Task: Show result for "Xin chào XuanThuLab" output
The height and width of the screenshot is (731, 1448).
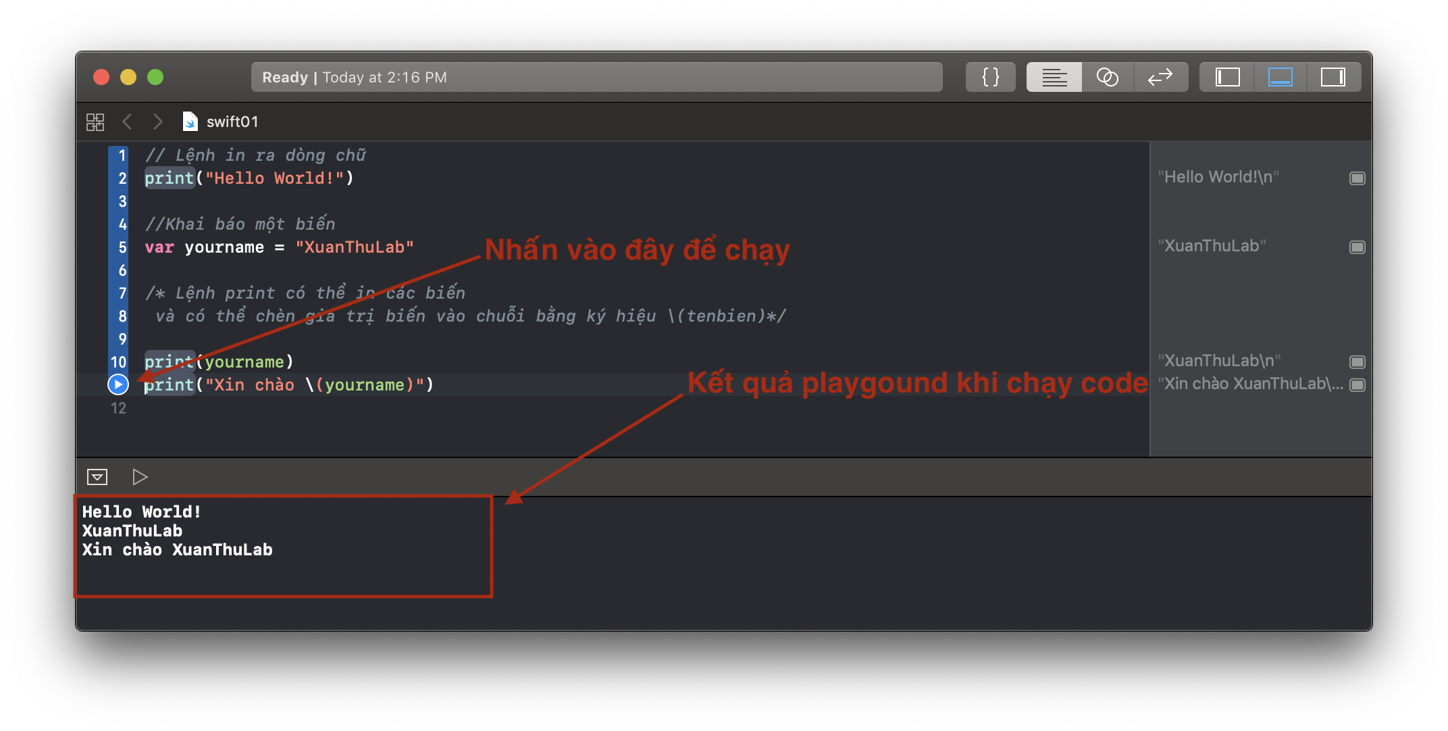Action: coord(1357,385)
